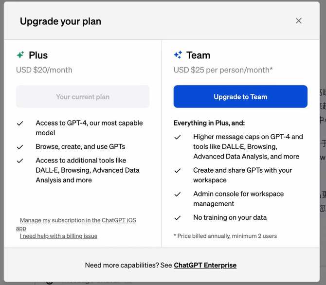The height and width of the screenshot is (285, 326).
Task: Open the ChatGPT Enterprise link
Action: (205, 265)
